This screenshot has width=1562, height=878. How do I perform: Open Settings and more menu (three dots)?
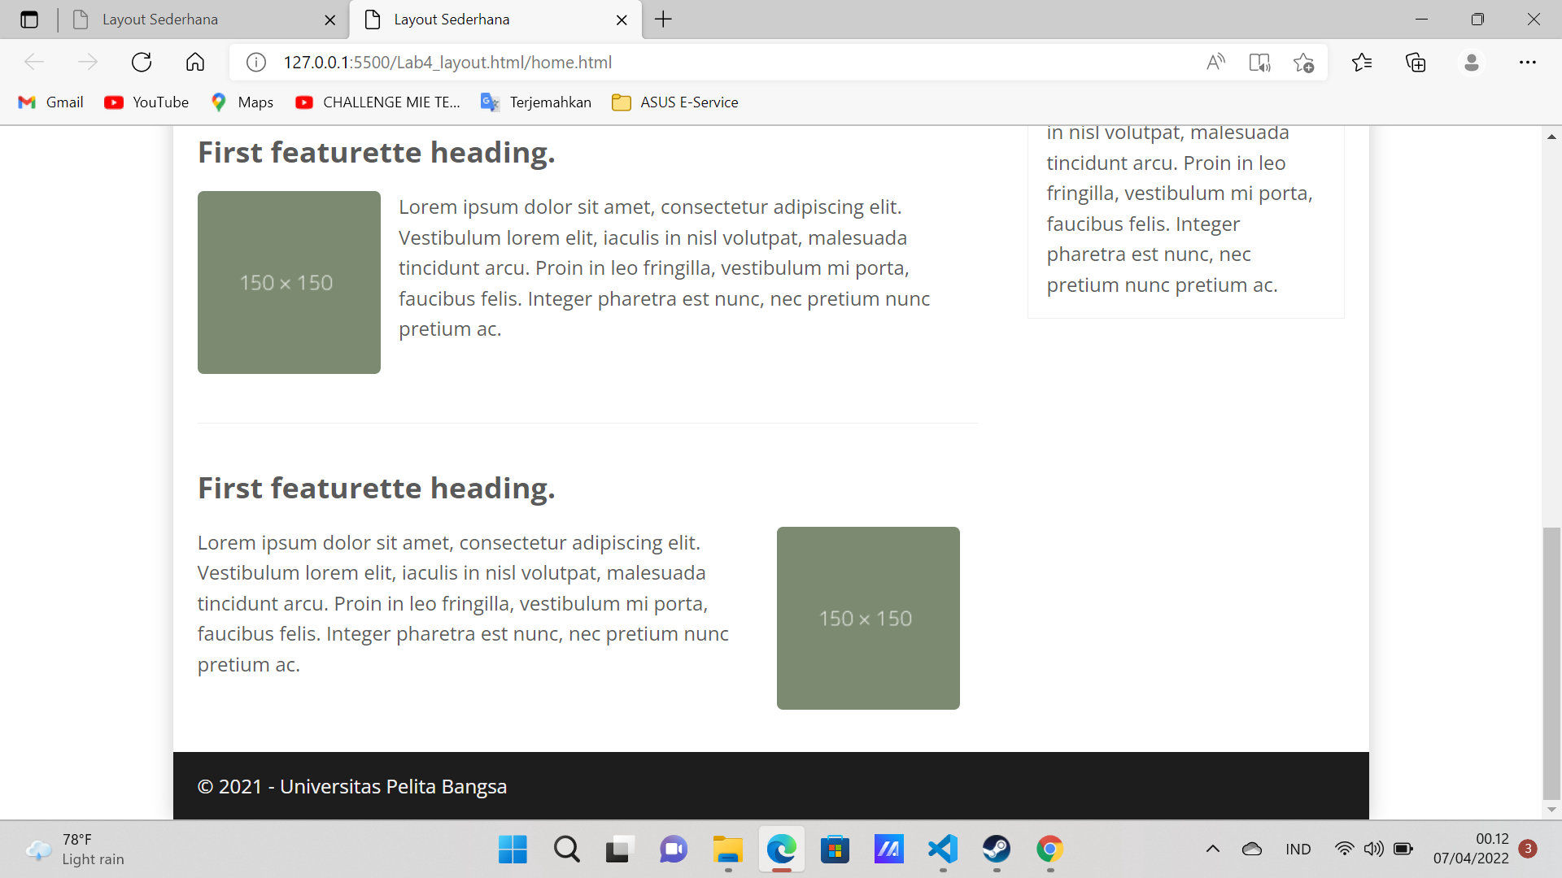tap(1527, 63)
